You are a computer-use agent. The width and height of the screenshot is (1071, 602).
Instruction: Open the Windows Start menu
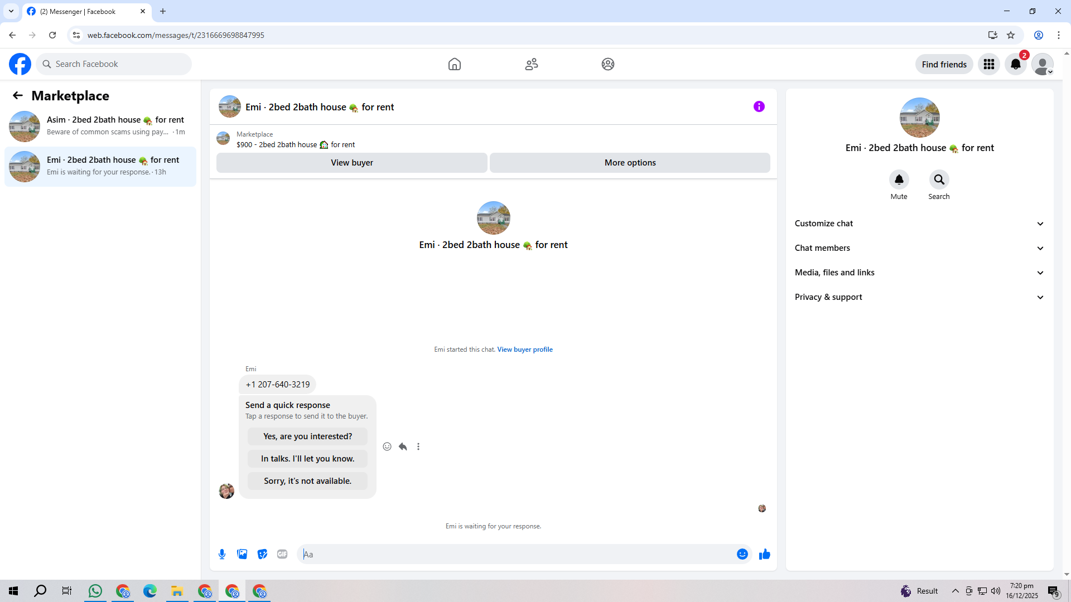coord(13,591)
